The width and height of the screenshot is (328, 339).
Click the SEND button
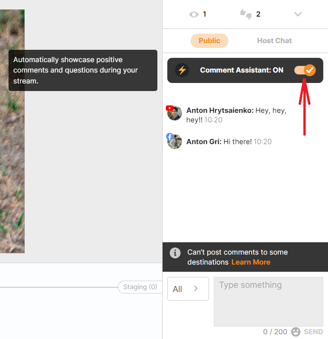coord(313,331)
